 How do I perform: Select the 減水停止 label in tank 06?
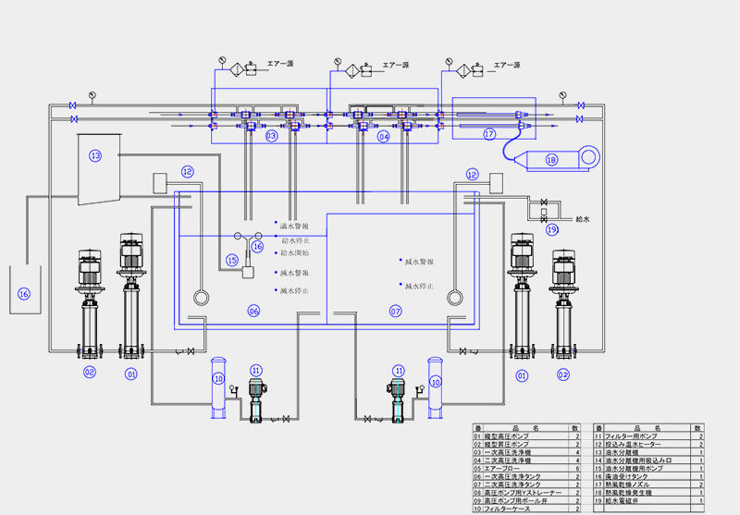[x=294, y=291]
